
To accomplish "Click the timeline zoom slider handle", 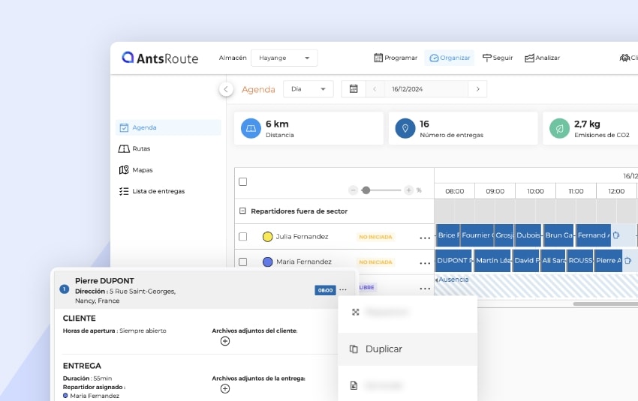I will pos(366,190).
